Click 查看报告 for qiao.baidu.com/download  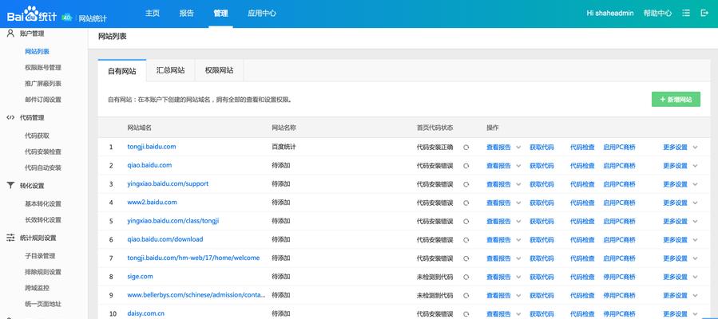[x=498, y=240]
